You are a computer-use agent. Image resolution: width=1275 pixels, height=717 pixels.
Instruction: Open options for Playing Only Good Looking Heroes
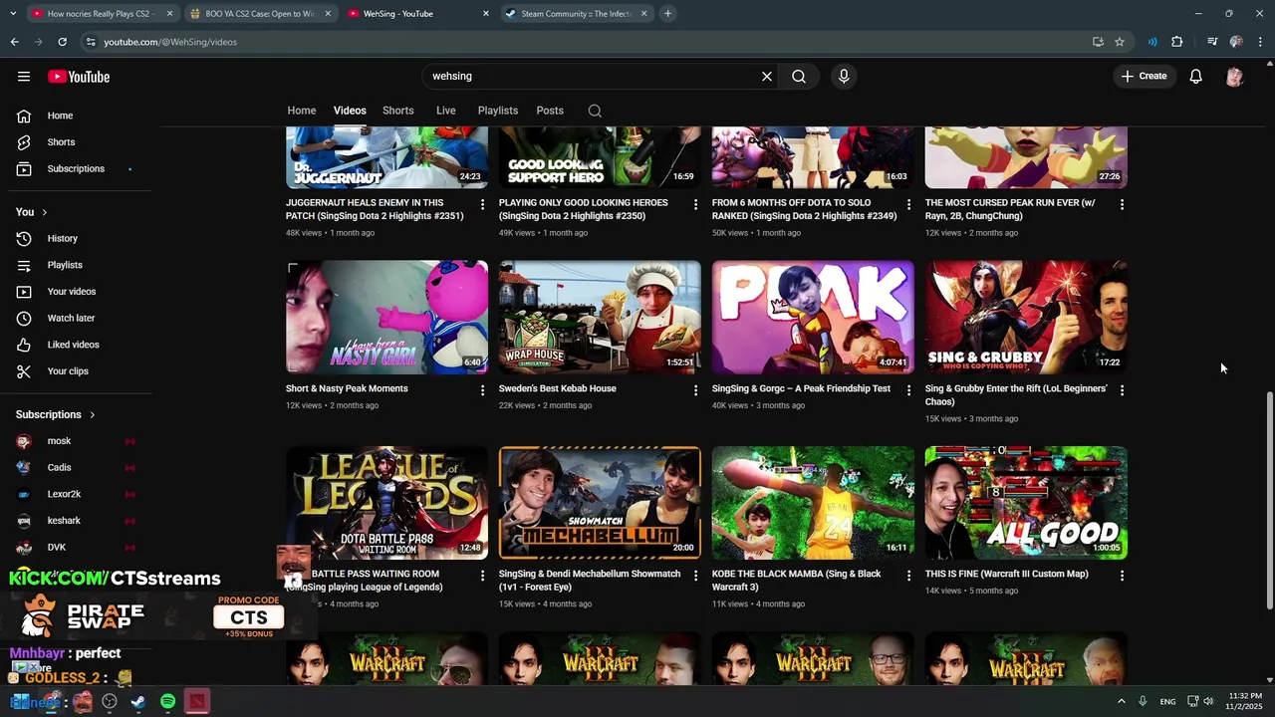click(695, 204)
